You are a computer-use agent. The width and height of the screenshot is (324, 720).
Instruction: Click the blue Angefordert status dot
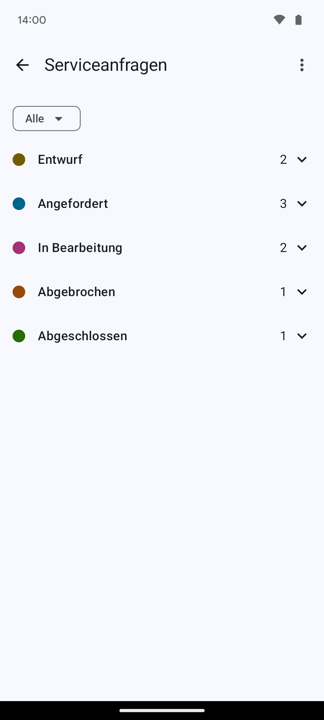[19, 204]
